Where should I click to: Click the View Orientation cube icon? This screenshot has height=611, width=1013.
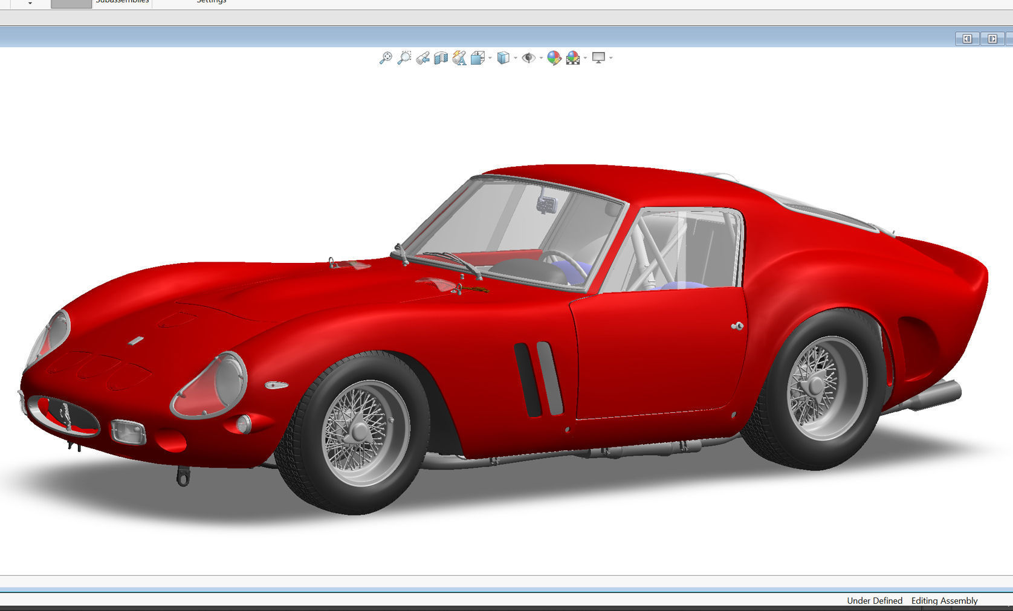coord(477,58)
